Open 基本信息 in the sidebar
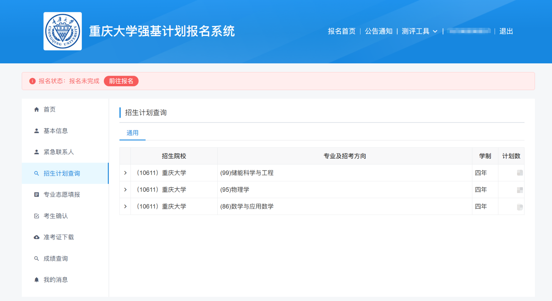This screenshot has width=552, height=301. pos(65,131)
